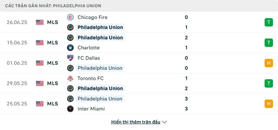Click the MLS league label for 01.06.25
Screen dimensions: 278x130
coord(52,63)
